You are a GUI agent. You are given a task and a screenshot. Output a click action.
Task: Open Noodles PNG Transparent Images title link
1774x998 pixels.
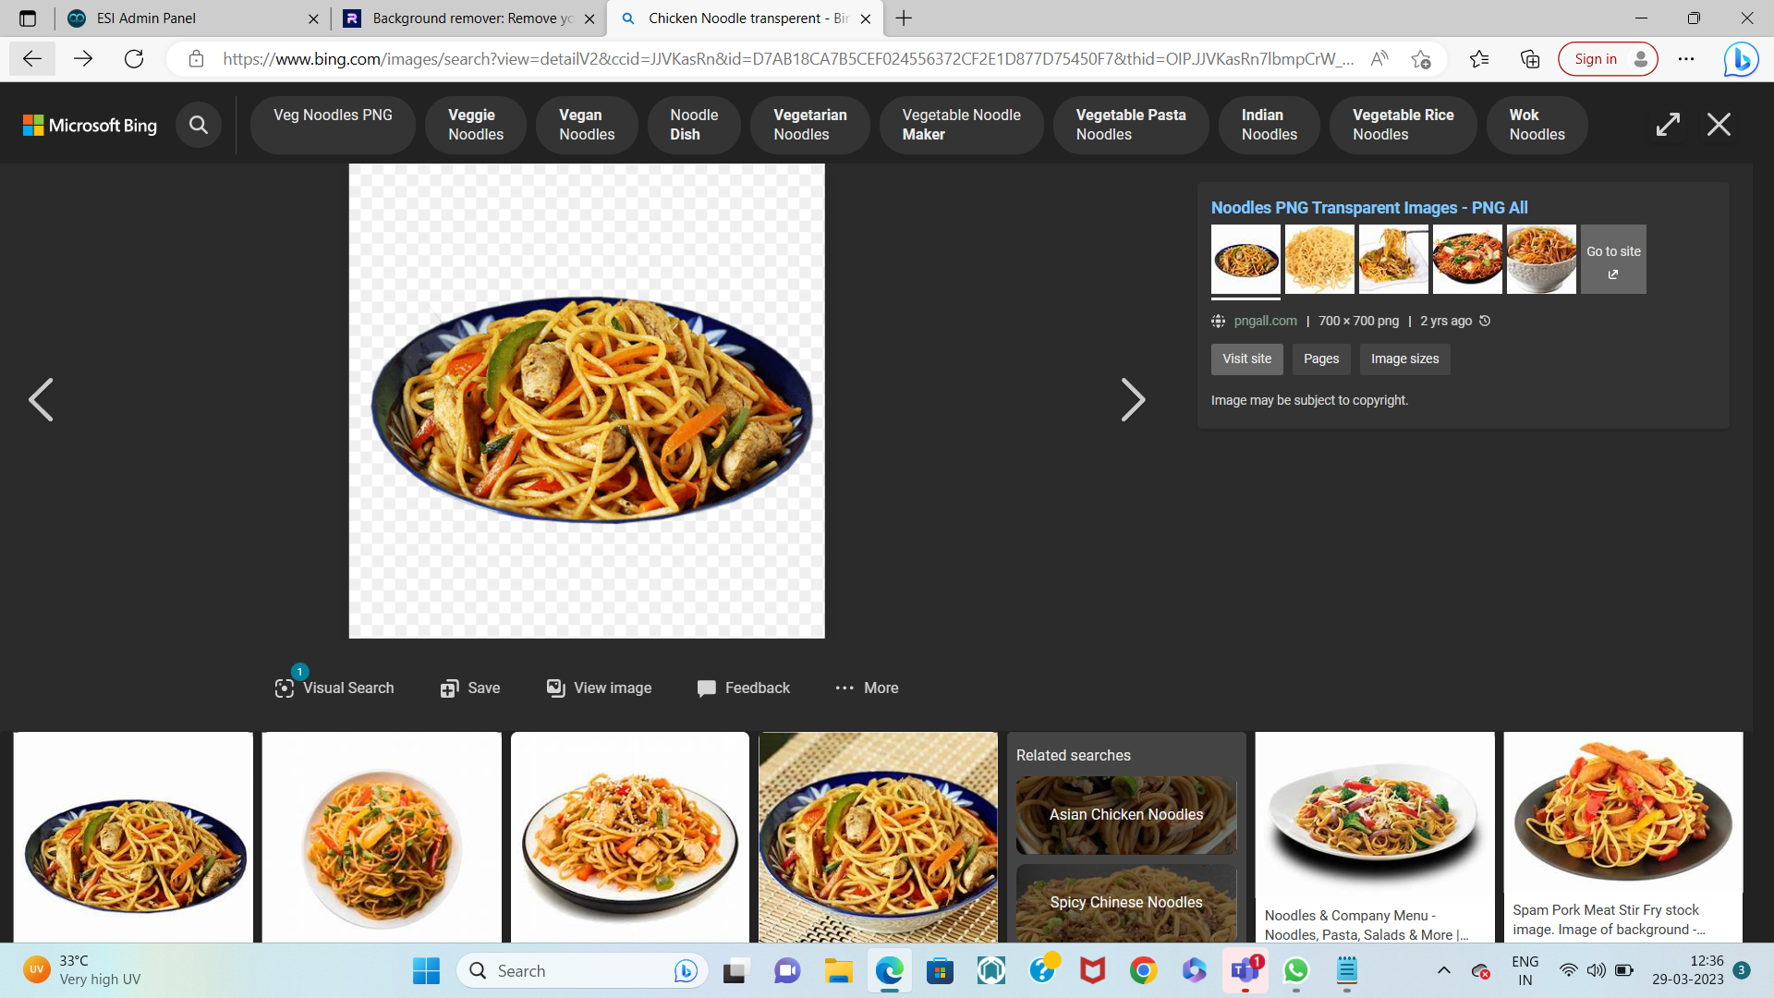(x=1369, y=208)
